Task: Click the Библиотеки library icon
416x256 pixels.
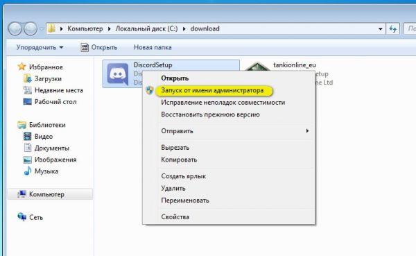Action: coord(21,125)
